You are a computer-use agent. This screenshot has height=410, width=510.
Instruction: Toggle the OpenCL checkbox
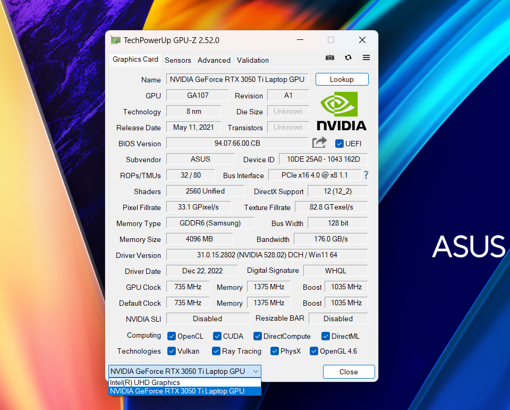pyautogui.click(x=172, y=336)
